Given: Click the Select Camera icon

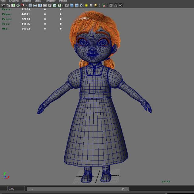Looking at the screenshot, I should tap(3, 5).
